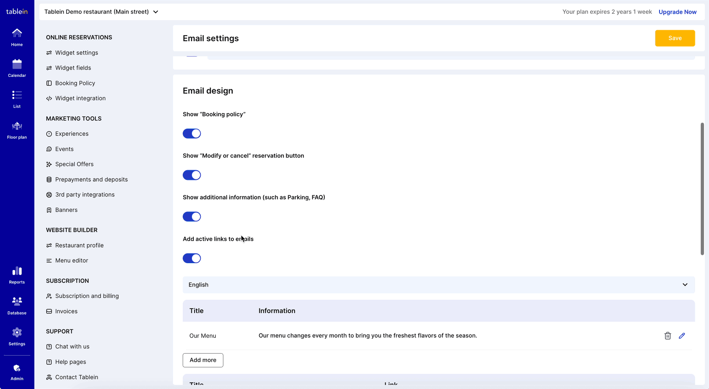The width and height of the screenshot is (709, 389).
Task: Delete the Our Menu row with trash icon
Action: point(667,335)
